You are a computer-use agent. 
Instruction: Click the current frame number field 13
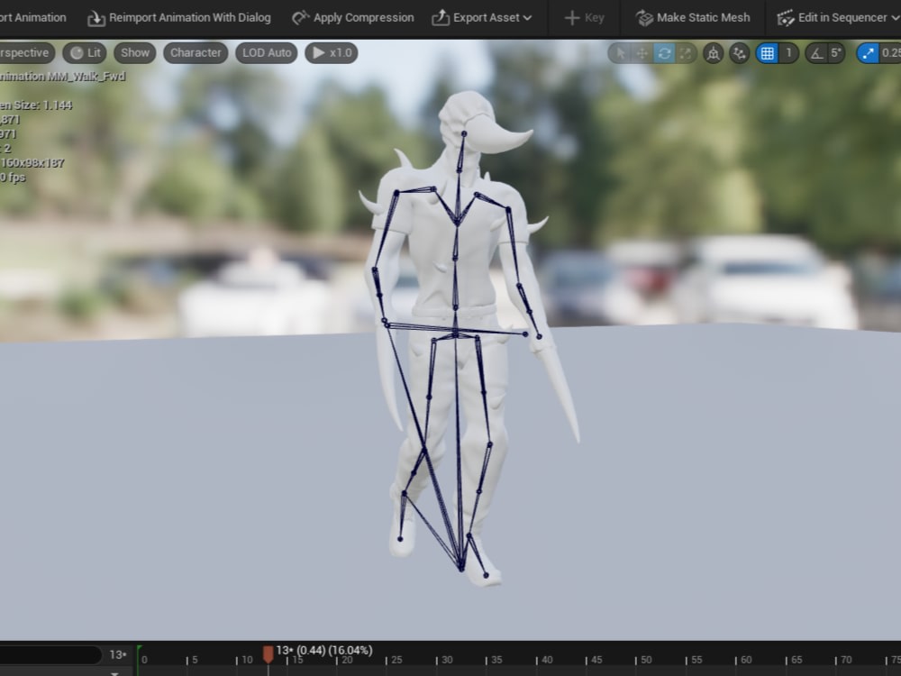(x=118, y=654)
